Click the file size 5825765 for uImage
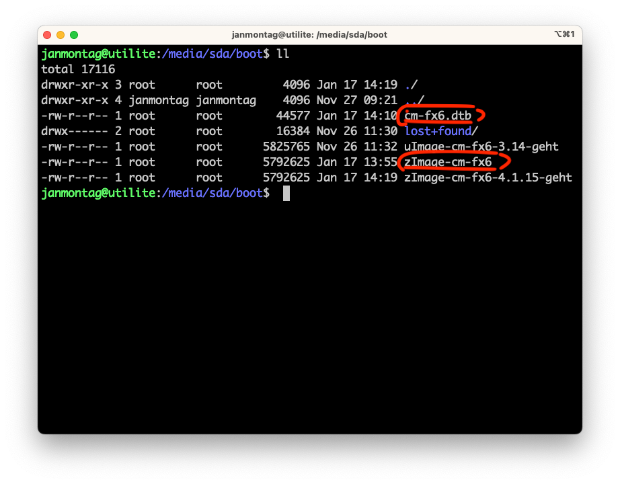The height and width of the screenshot is (484, 620). [x=288, y=147]
